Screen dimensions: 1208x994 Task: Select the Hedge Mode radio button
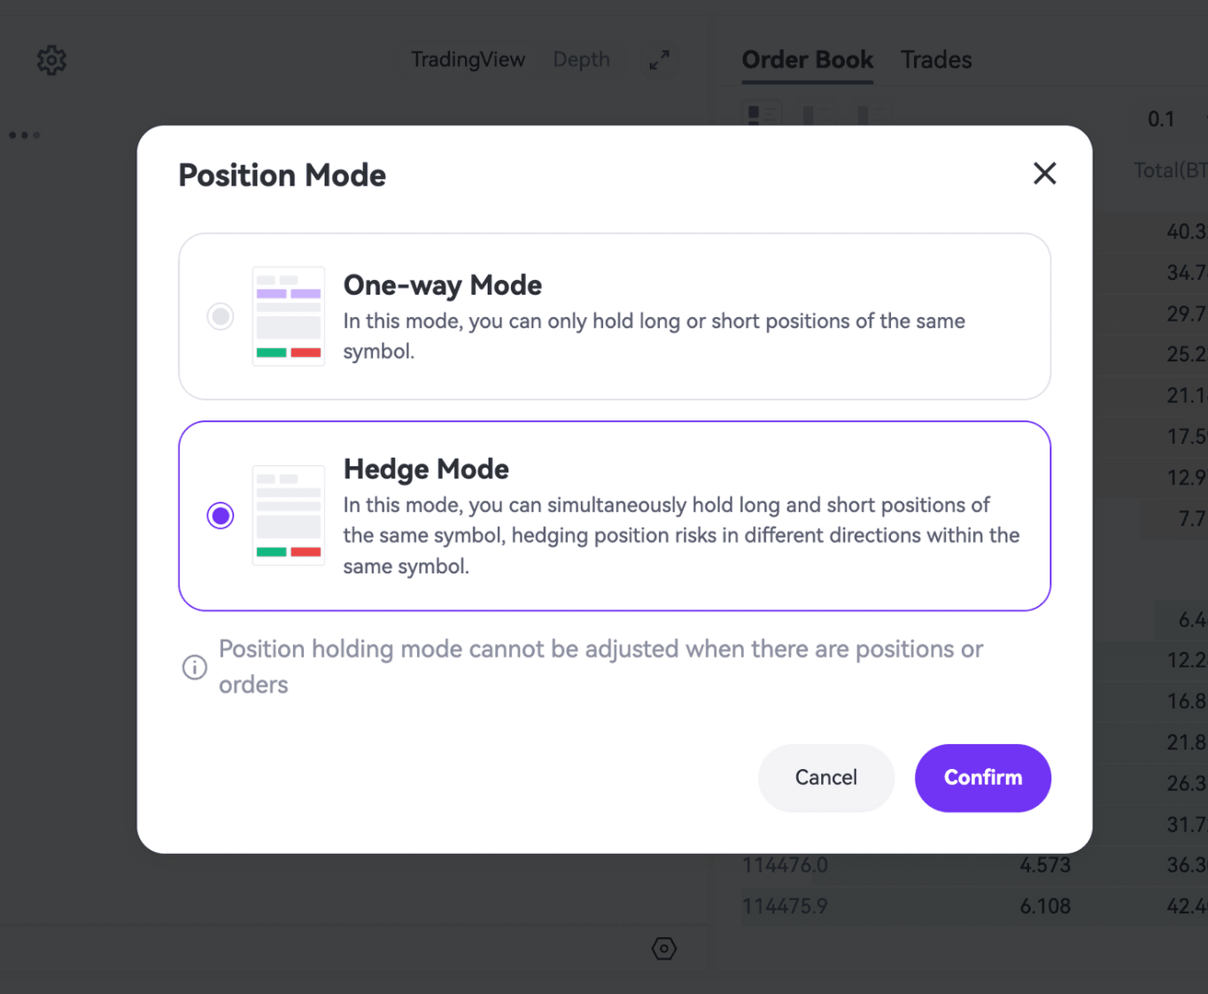[221, 516]
